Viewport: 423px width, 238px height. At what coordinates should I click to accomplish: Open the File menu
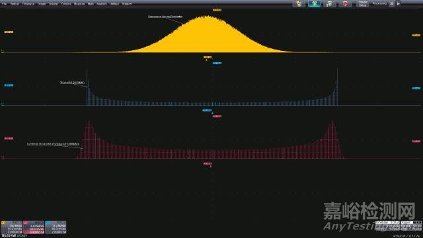[x=4, y=4]
